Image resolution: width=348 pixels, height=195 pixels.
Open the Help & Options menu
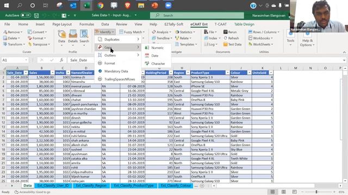307,38
